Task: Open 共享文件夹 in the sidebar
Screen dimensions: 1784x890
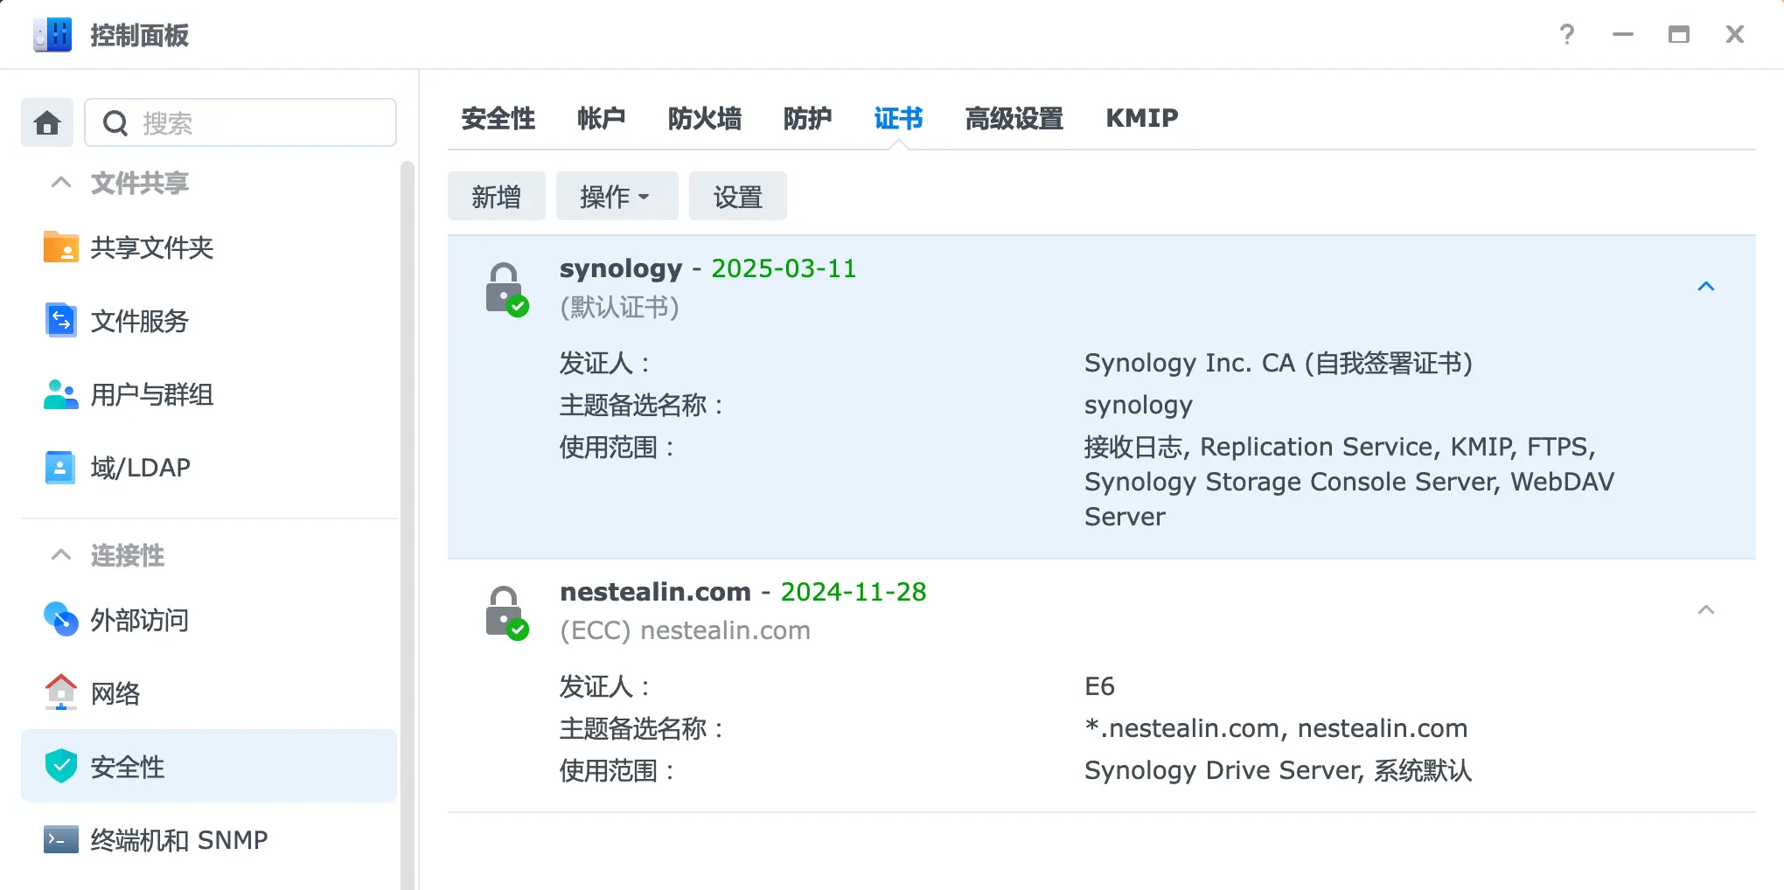Action: tap(209, 247)
